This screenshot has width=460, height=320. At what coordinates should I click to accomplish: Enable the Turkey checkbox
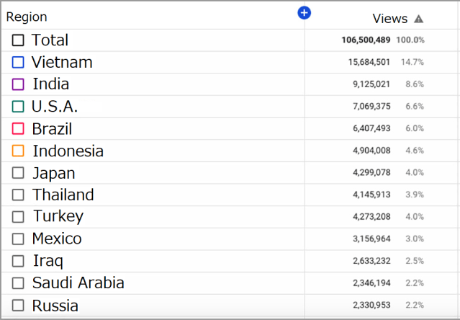tap(18, 217)
